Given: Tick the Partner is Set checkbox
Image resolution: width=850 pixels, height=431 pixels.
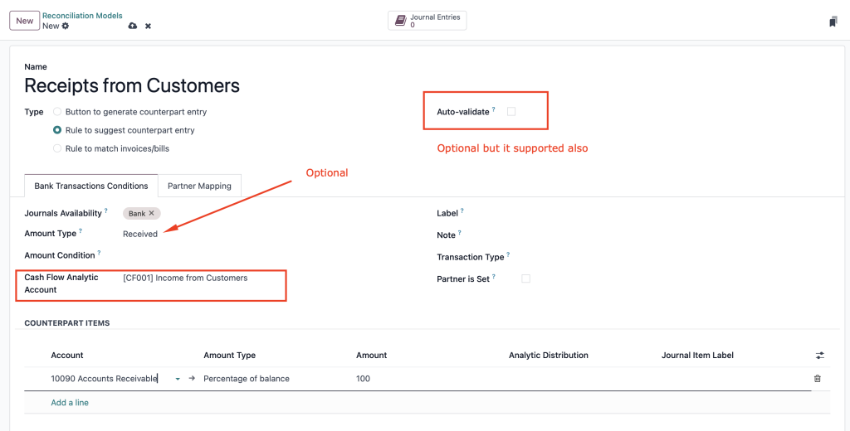Looking at the screenshot, I should (525, 278).
